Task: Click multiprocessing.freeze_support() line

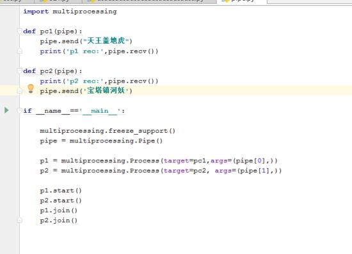Action: tap(108, 131)
